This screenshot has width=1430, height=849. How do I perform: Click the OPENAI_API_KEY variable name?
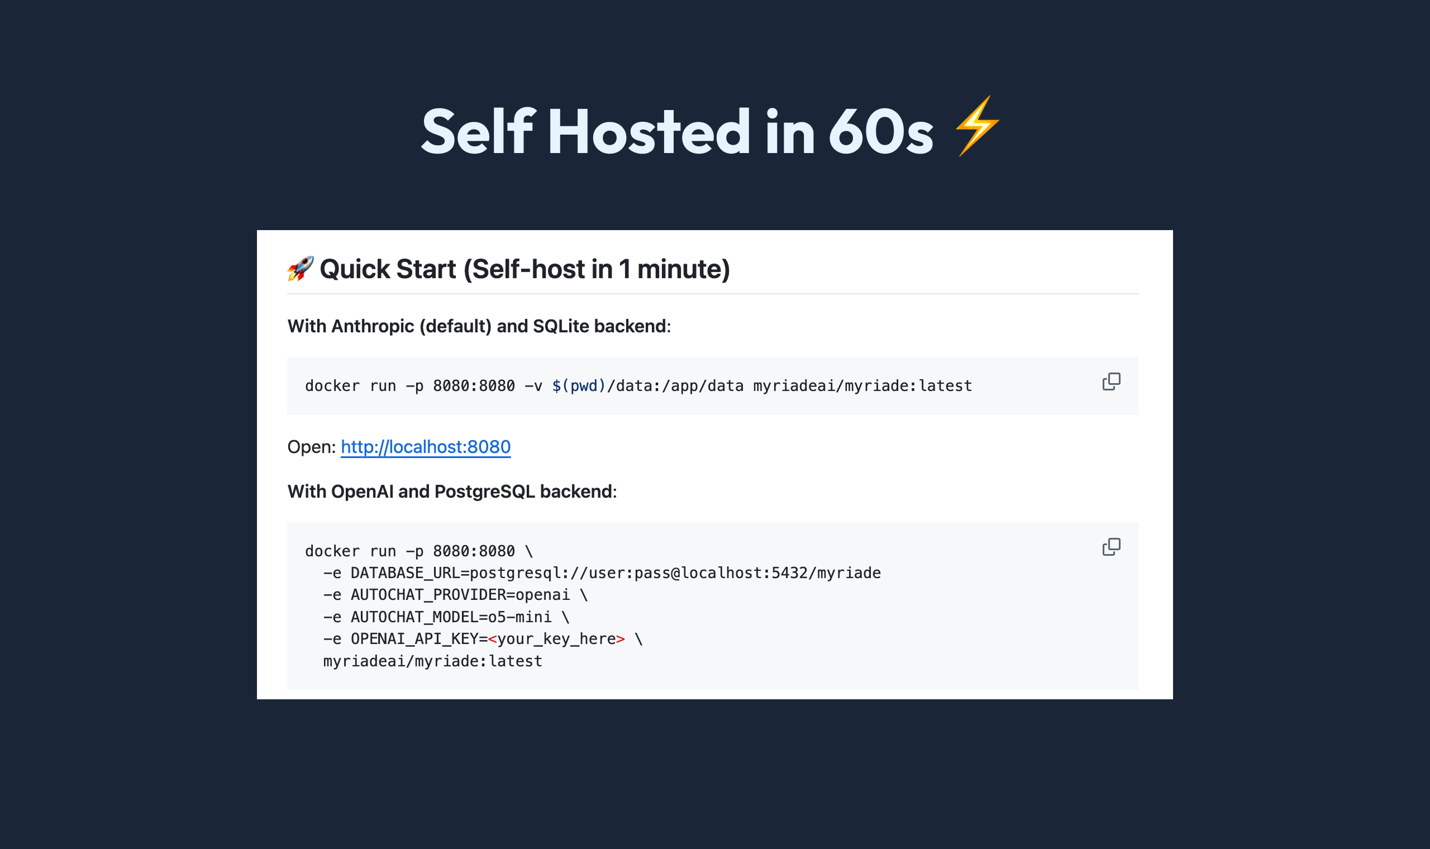(414, 639)
